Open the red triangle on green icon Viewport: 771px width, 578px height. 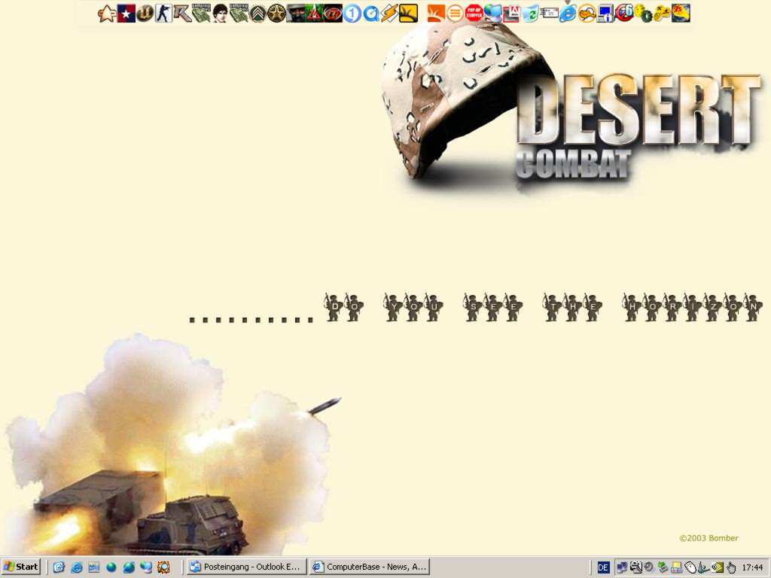tap(314, 14)
